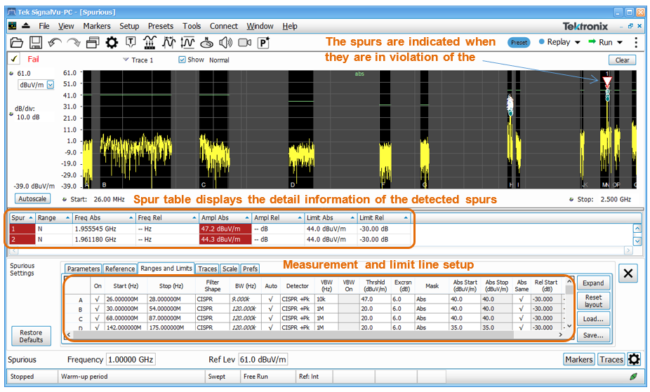The image size is (650, 392).
Task: Click the Save floppy disk icon
Action: point(36,43)
